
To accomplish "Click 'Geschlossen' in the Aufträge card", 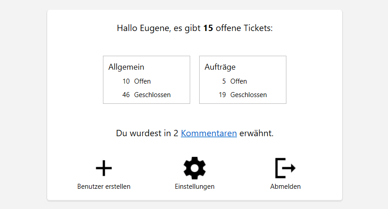I will pyautogui.click(x=249, y=95).
